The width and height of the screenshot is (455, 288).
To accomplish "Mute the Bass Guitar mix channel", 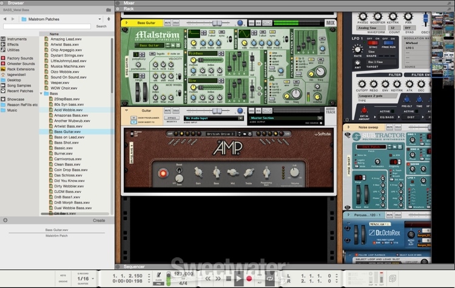I will [167, 23].
